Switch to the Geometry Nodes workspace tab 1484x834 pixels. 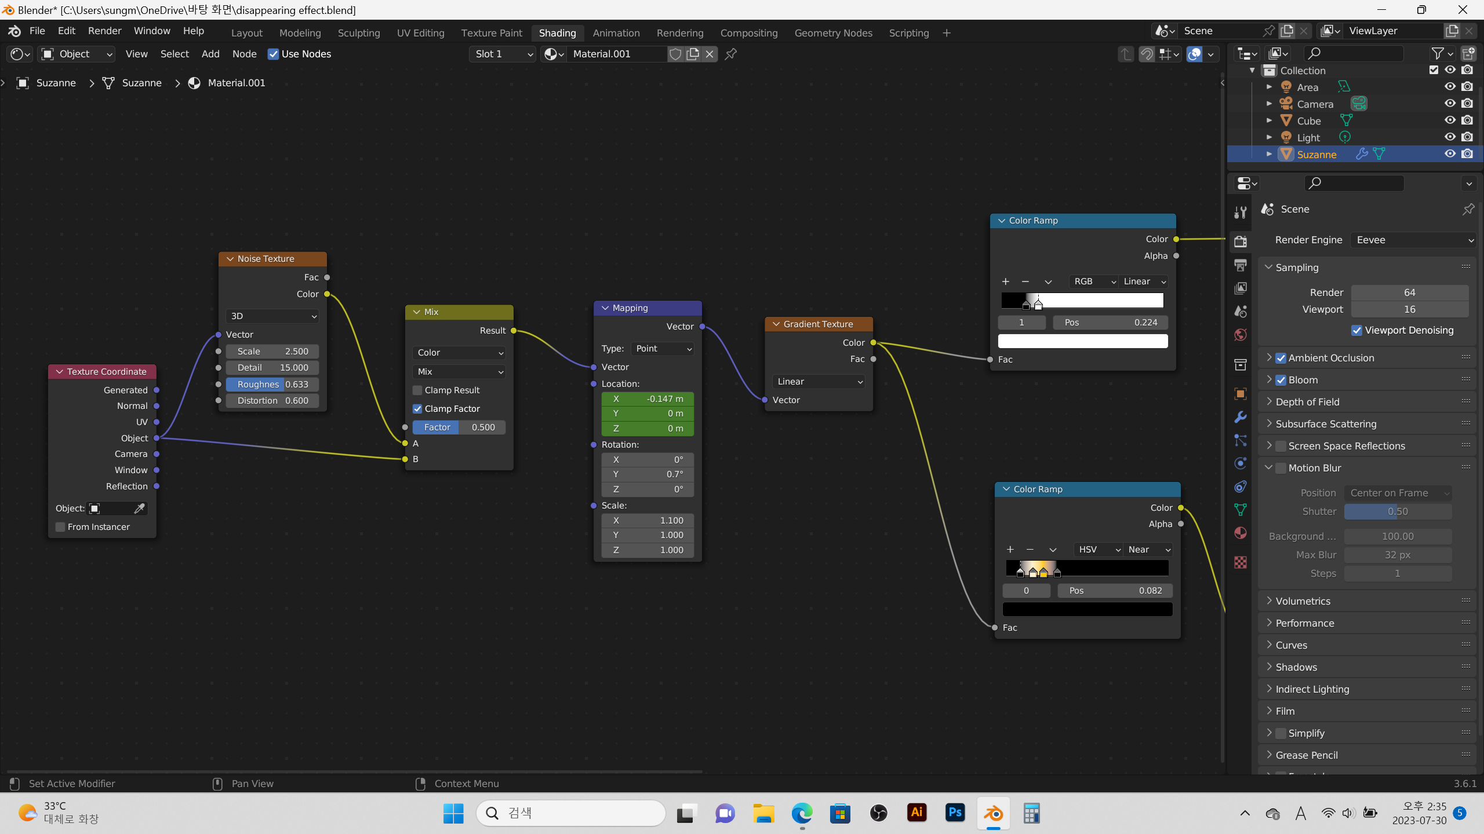click(833, 33)
